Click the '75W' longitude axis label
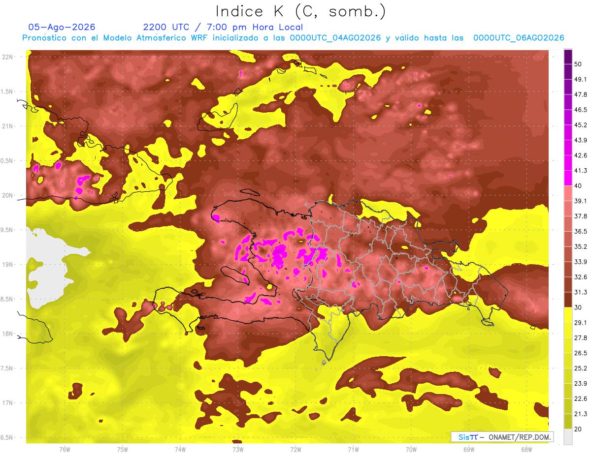The image size is (591, 456). 123,450
